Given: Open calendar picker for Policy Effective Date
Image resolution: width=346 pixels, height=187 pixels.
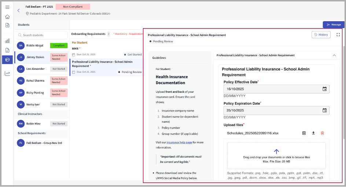Looking at the screenshot, I should (324, 89).
